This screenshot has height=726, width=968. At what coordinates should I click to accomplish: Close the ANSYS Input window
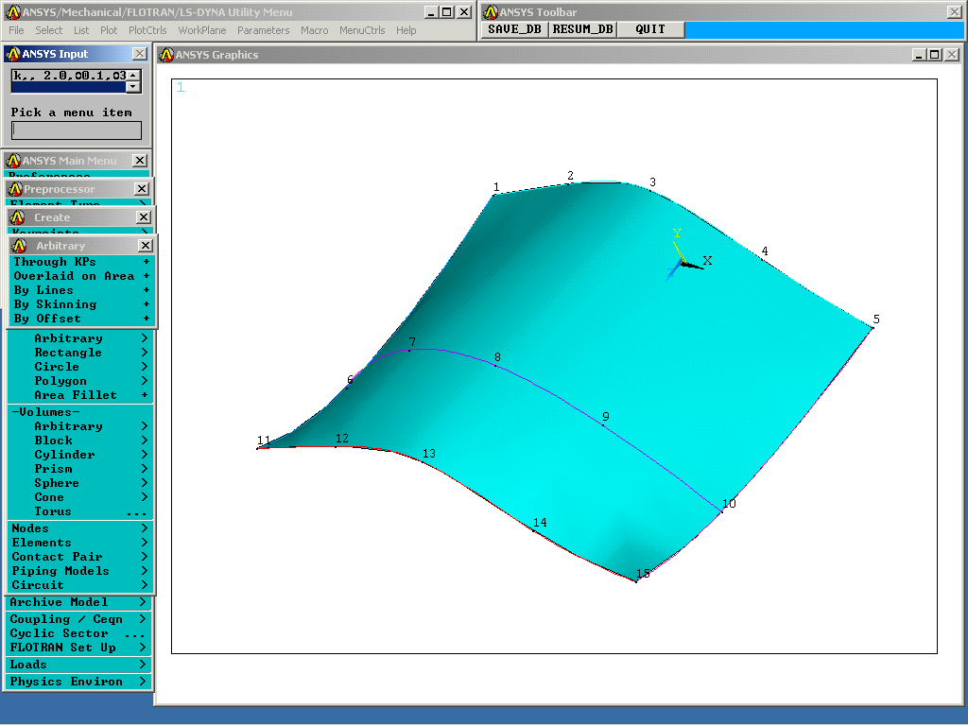click(140, 54)
